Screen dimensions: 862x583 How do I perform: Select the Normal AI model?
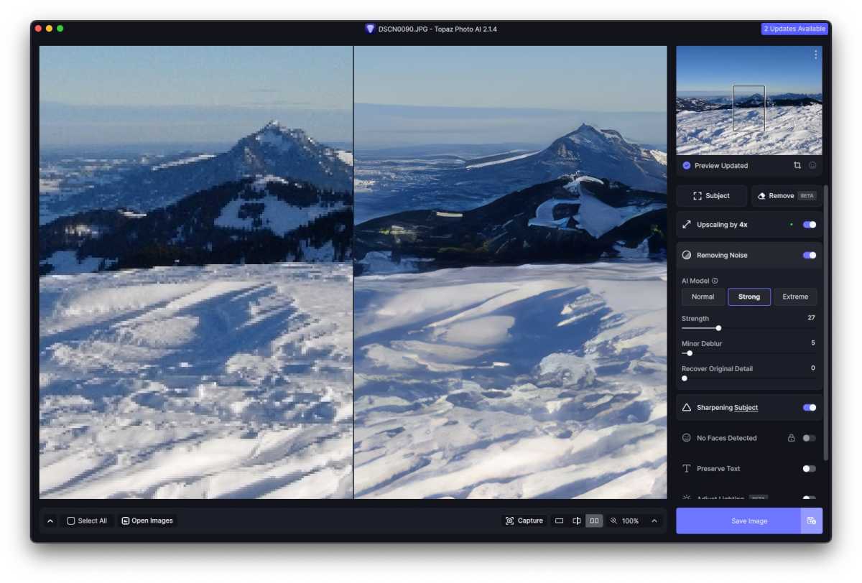pyautogui.click(x=703, y=297)
